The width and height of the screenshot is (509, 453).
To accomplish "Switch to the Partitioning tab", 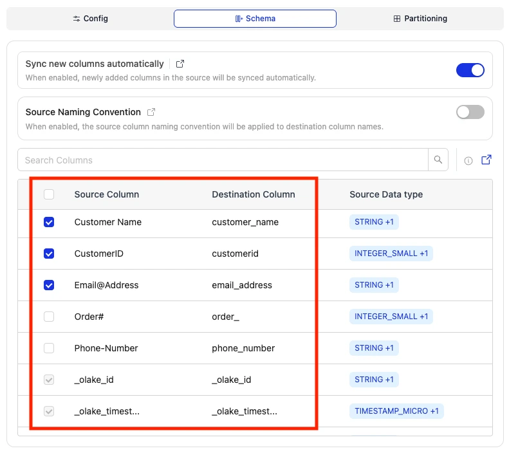I will 420,19.
